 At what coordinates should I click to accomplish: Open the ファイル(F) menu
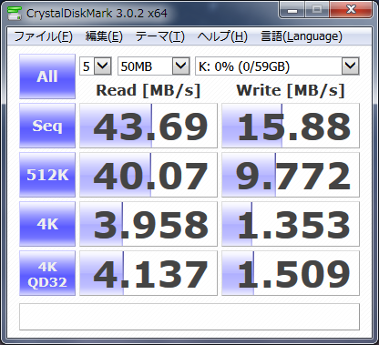43,36
